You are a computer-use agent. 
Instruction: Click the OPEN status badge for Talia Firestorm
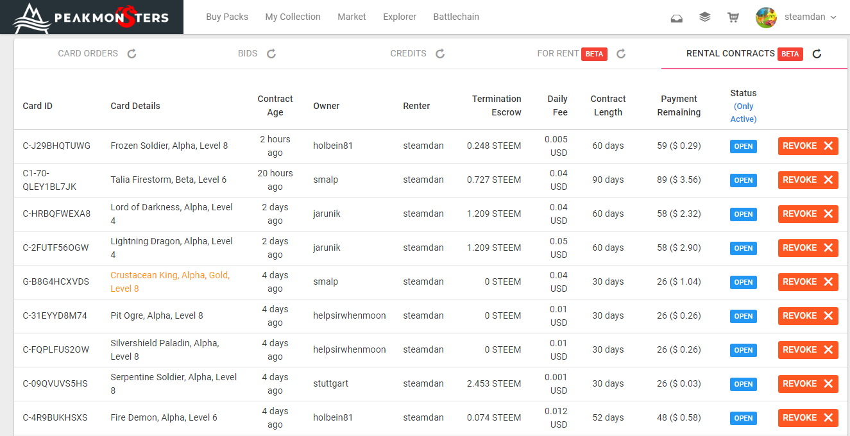pos(744,180)
